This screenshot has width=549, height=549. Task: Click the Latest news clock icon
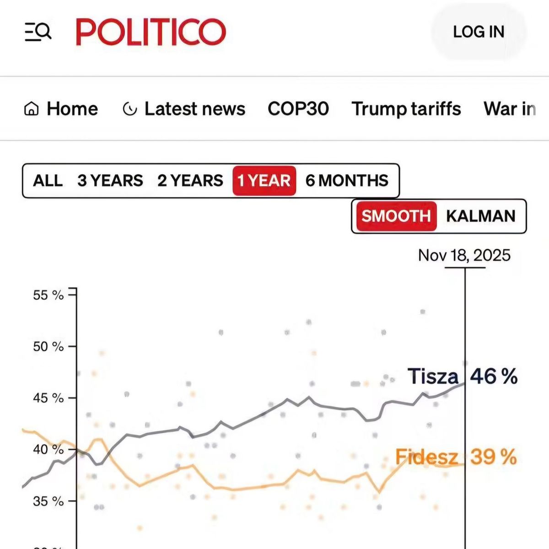[130, 109]
